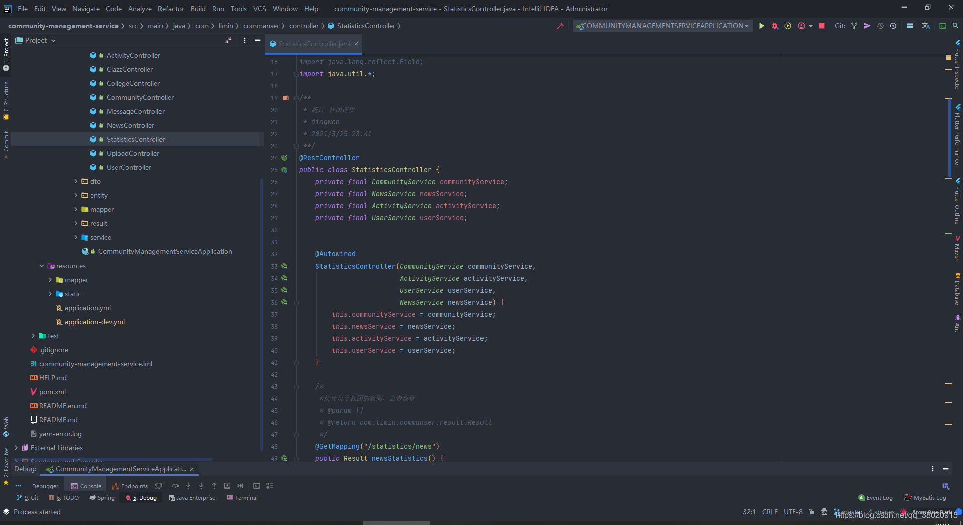Collapse all in Project panel icon

pos(228,40)
